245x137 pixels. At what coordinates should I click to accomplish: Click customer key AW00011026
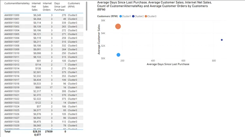click(x=12, y=114)
